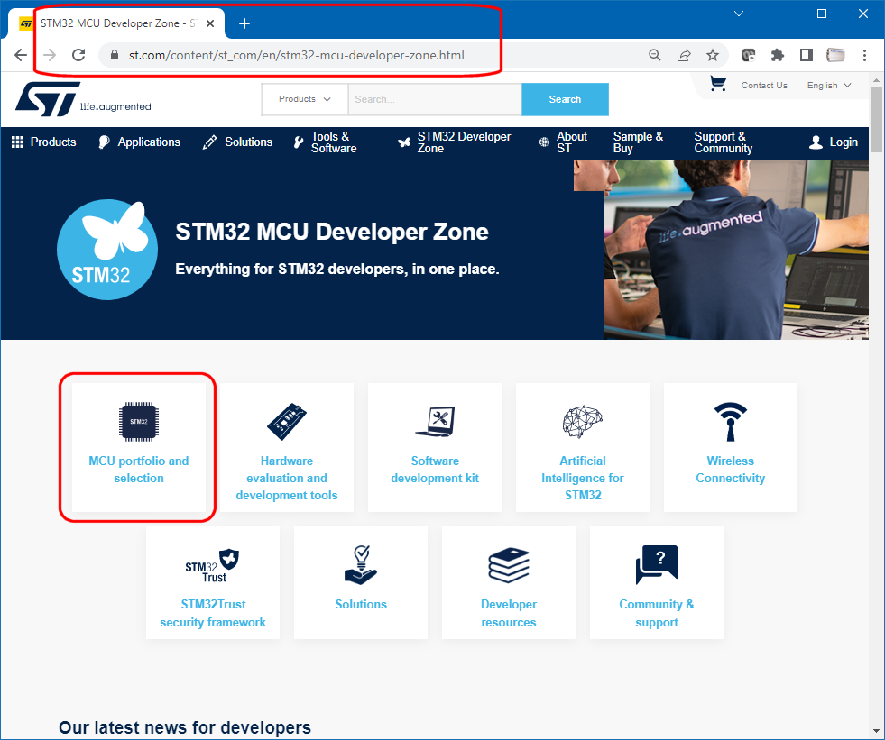This screenshot has width=885, height=740.
Task: Open Community & support link
Action: 657,613
